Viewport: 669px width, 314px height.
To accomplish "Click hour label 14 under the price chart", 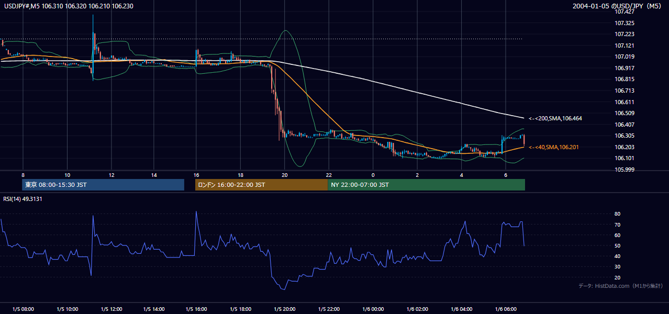I will [x=154, y=175].
